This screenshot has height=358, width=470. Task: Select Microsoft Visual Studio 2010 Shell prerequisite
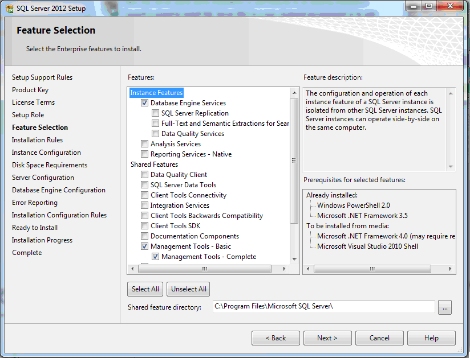(x=367, y=246)
